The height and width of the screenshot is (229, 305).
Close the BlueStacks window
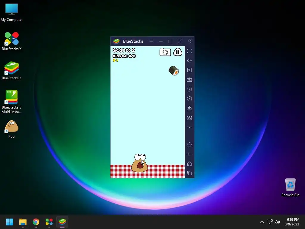(180, 41)
